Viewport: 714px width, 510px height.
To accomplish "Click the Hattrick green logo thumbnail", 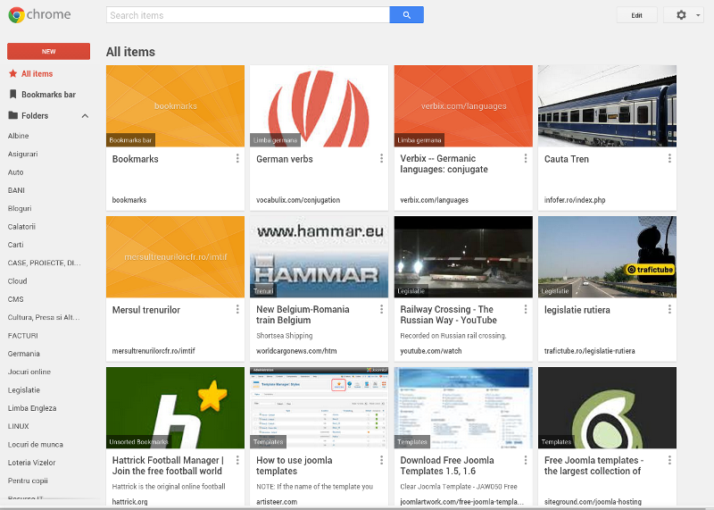I will [175, 408].
